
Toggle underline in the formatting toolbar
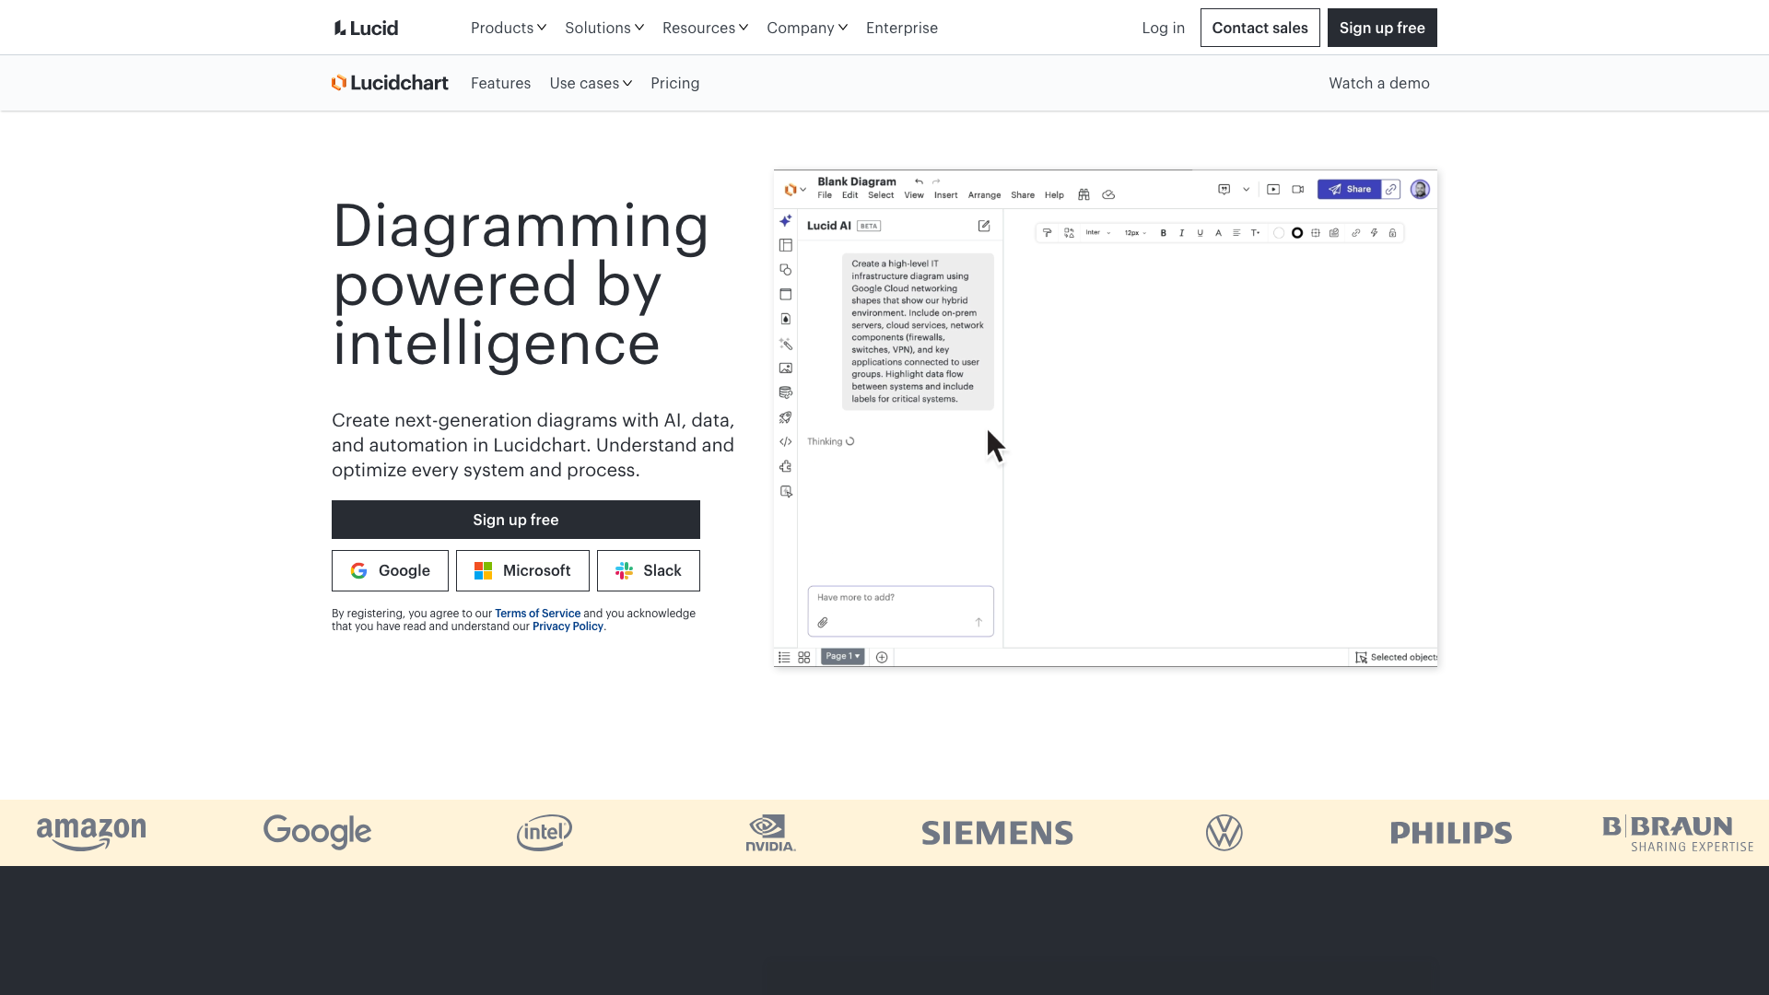[1200, 233]
